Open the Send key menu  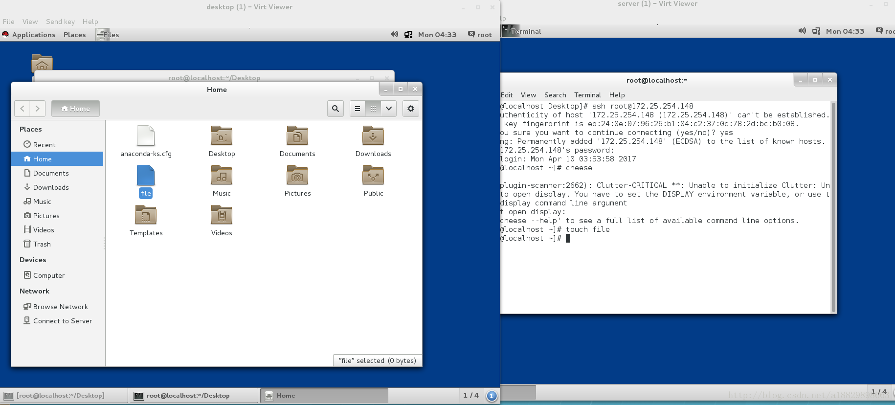tap(60, 22)
